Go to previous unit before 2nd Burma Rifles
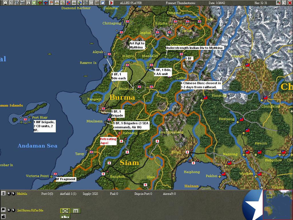The height and width of the screenshot is (220, 293). coord(9,210)
